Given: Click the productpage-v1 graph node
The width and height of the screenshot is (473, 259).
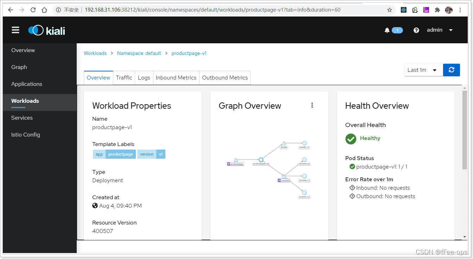Looking at the screenshot, I should pos(261,160).
